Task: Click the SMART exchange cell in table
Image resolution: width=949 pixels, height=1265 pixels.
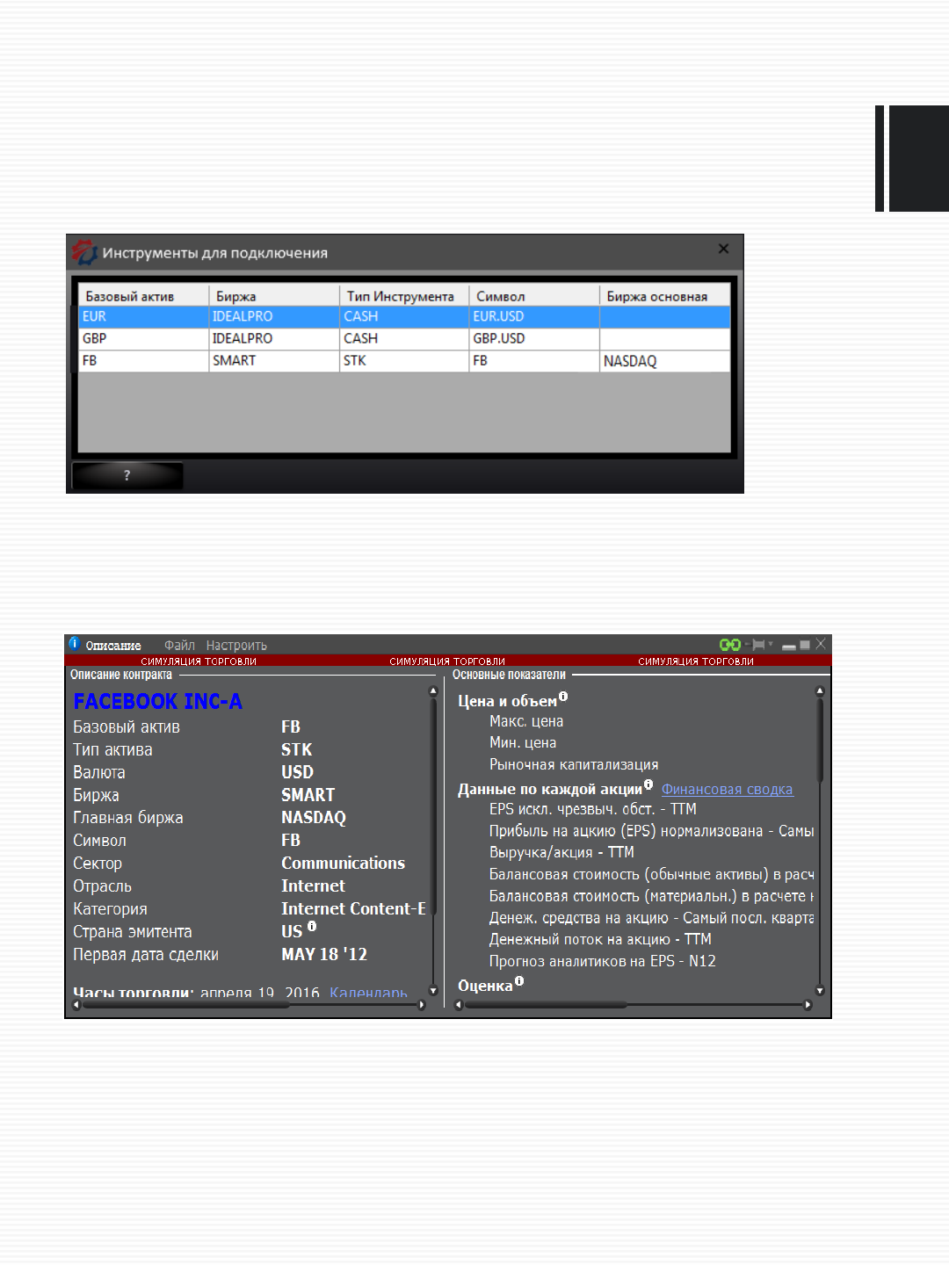Action: coord(274,361)
